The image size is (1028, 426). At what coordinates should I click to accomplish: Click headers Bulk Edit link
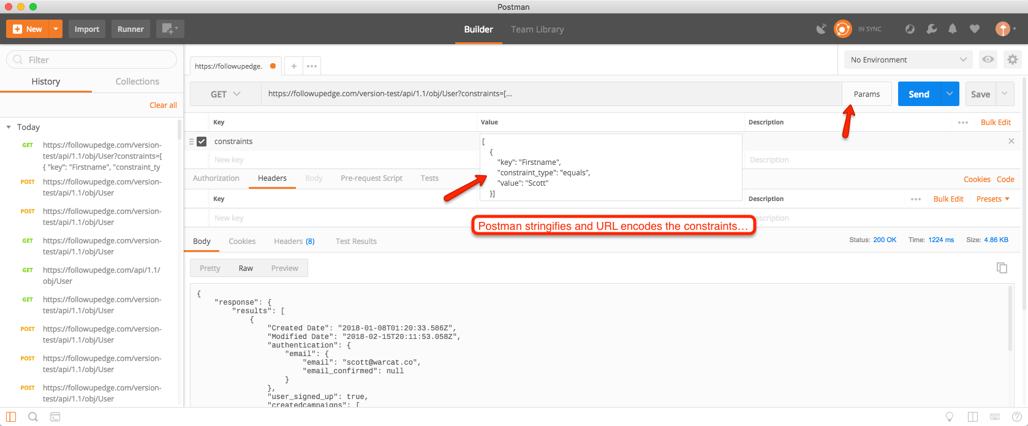click(x=948, y=199)
